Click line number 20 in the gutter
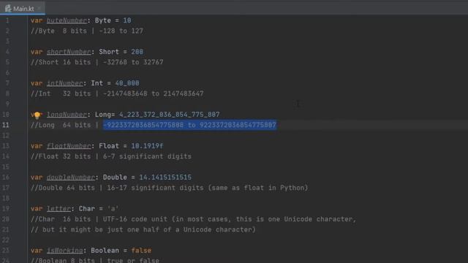This screenshot has height=263, width=468. 6,219
